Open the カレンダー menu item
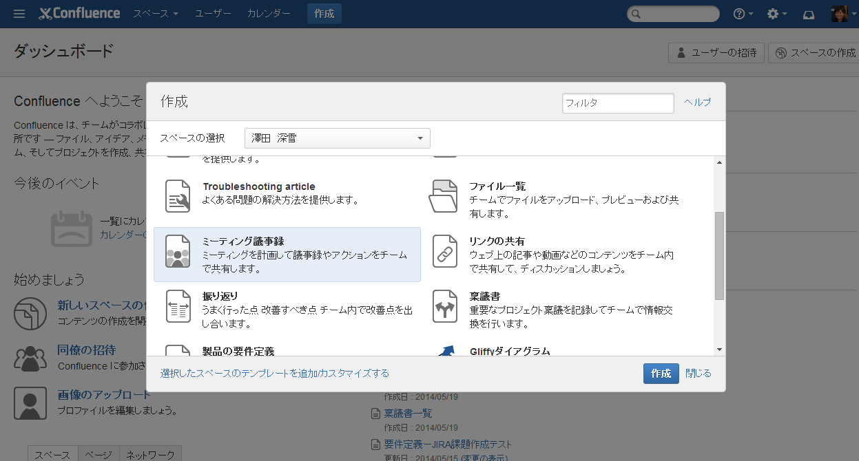This screenshot has width=859, height=461. point(269,14)
